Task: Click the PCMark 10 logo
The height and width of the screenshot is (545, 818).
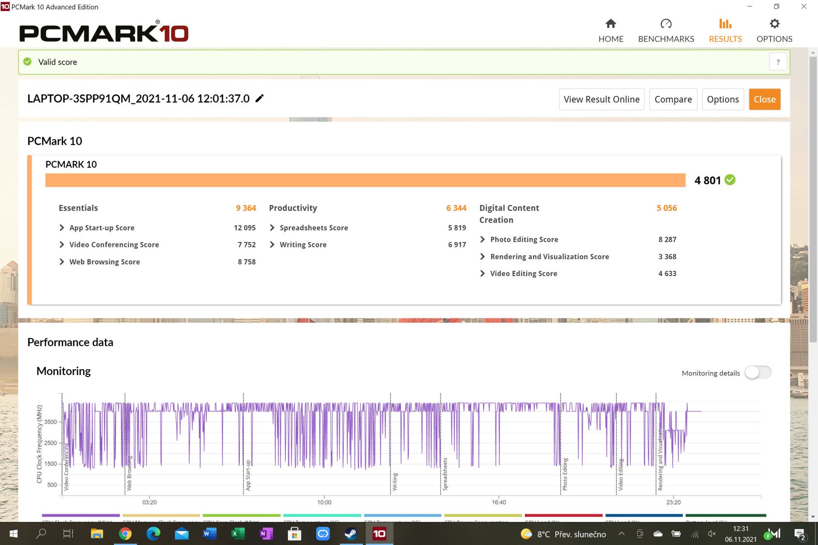Action: coord(104,32)
